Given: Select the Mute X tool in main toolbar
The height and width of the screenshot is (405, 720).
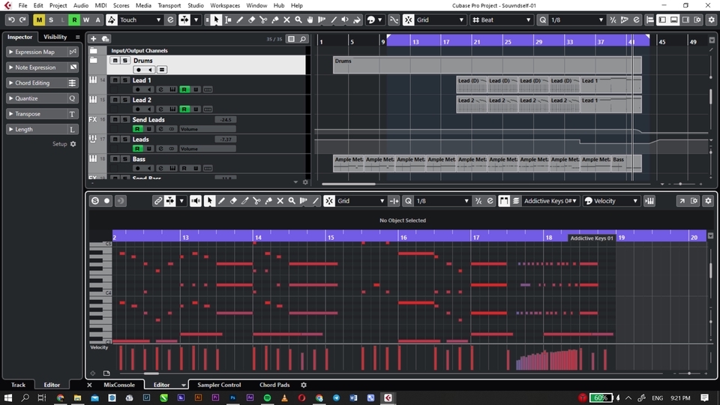Looking at the screenshot, I should (x=286, y=19).
